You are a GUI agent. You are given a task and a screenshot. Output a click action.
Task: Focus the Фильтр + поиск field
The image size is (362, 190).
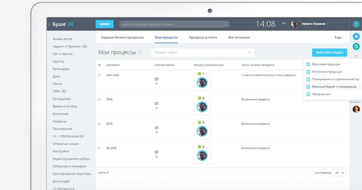point(203,52)
